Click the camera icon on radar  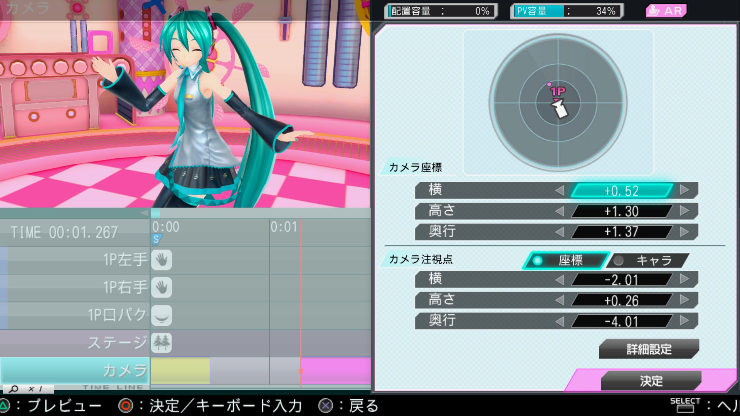click(560, 109)
